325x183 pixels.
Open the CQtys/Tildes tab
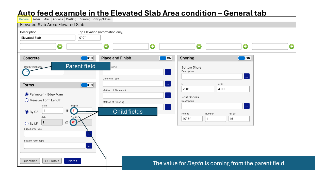102,19
